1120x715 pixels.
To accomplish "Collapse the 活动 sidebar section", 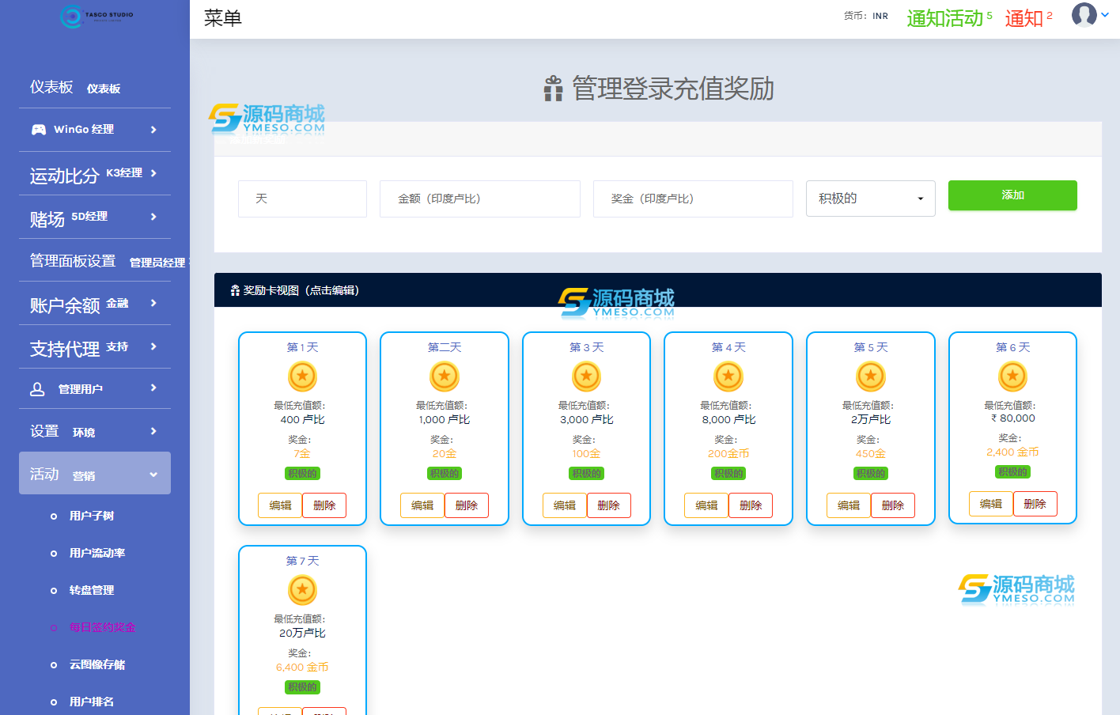I will [95, 474].
